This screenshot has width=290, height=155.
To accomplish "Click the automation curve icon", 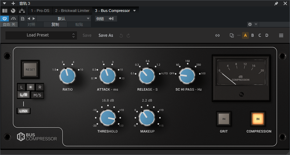I will click(13, 18).
